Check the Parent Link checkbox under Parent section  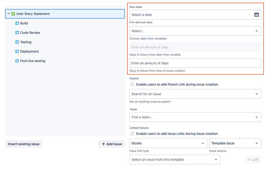pyautogui.click(x=132, y=84)
